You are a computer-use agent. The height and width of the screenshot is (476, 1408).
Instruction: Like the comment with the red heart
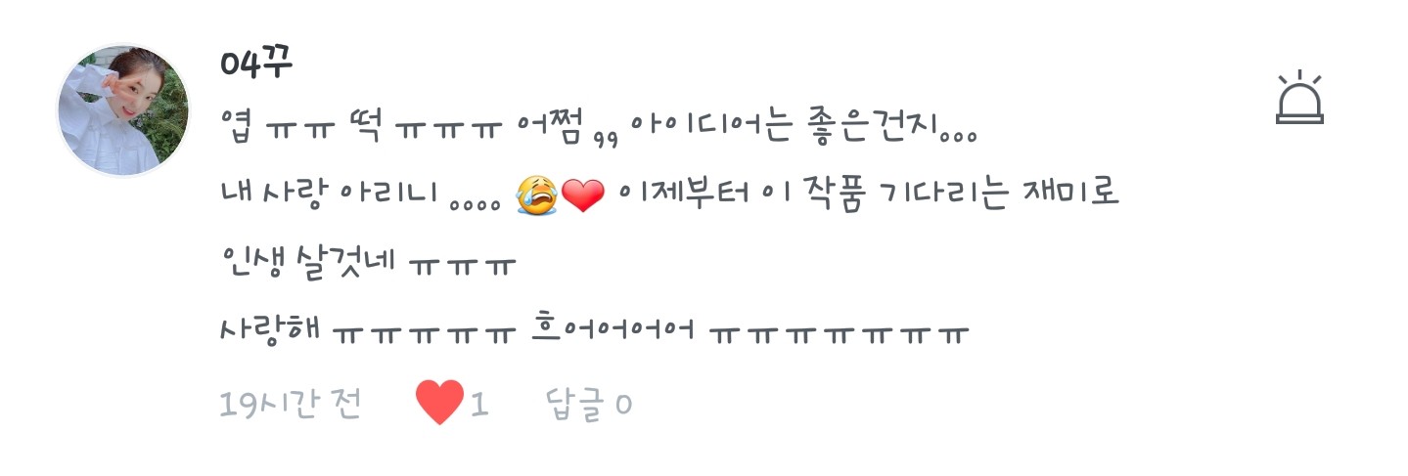439,402
